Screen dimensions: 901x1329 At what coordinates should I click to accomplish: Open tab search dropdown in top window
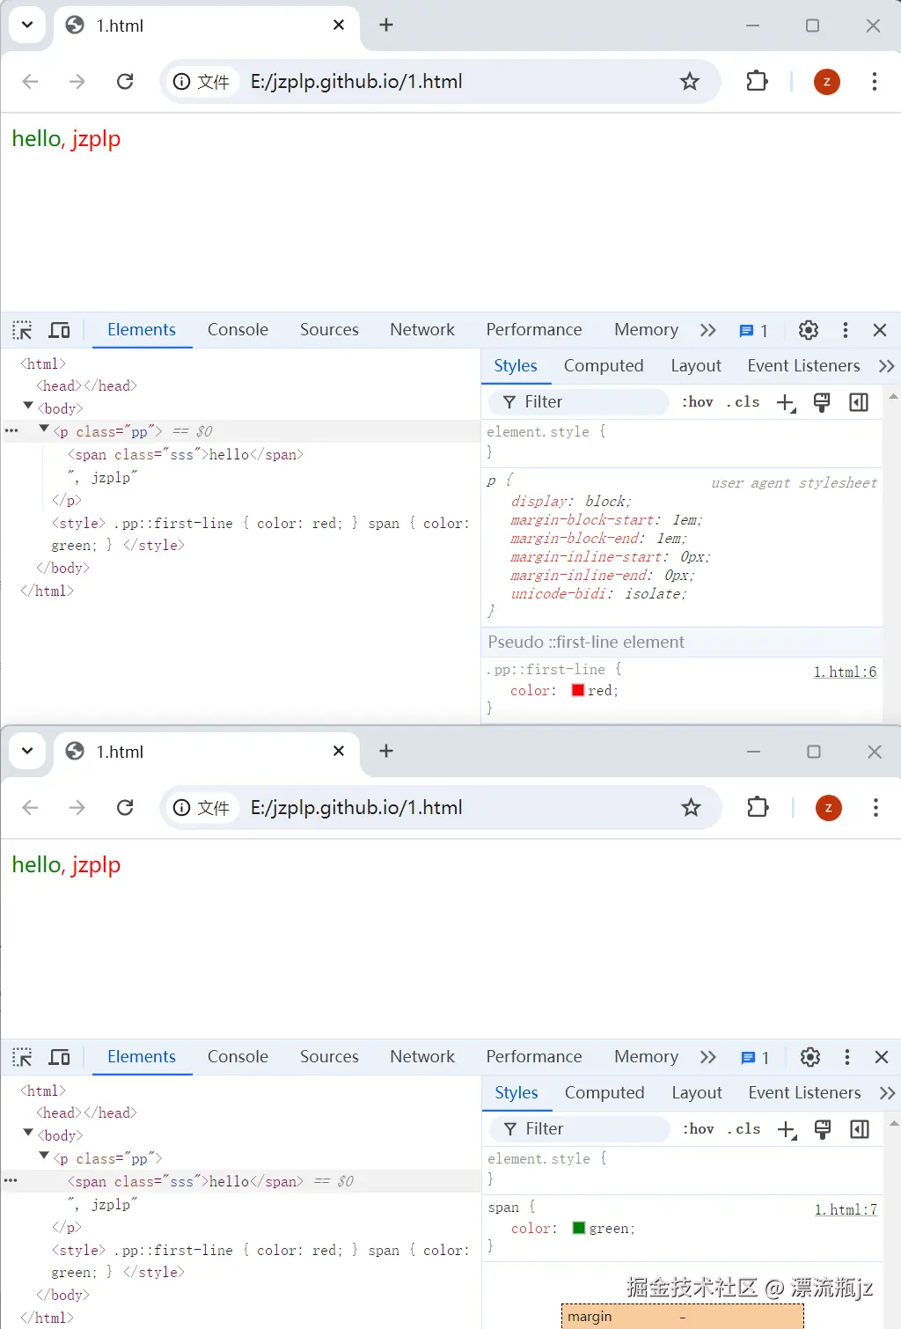click(27, 25)
